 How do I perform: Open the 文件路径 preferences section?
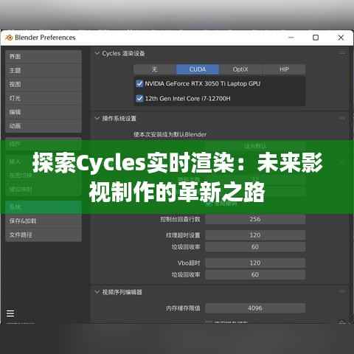click(x=44, y=235)
